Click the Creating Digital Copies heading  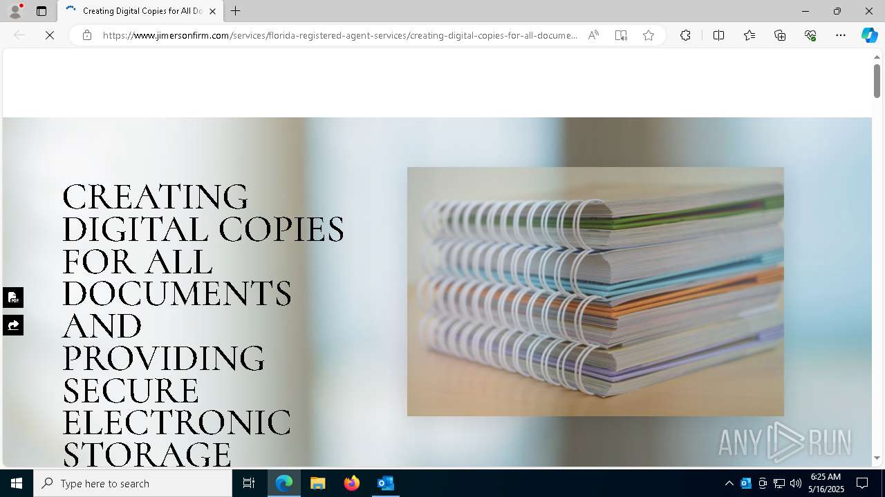(x=203, y=325)
